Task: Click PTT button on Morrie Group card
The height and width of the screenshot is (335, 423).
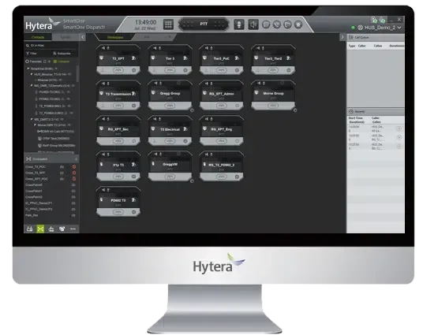Action: 273,106
